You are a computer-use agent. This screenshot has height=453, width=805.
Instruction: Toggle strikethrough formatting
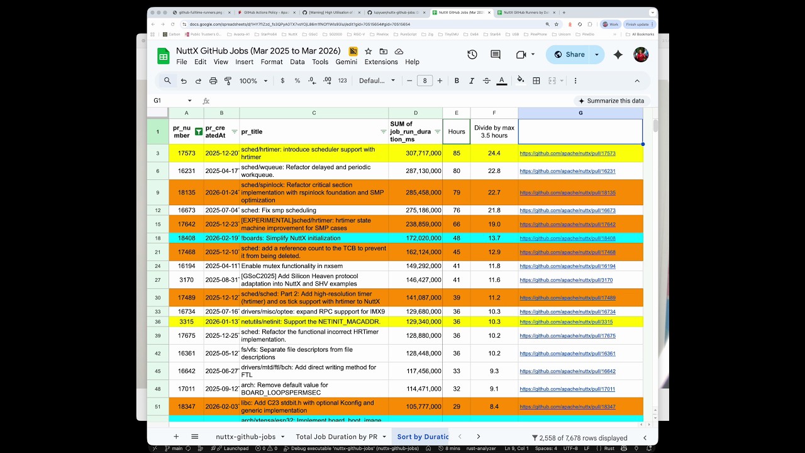(486, 81)
